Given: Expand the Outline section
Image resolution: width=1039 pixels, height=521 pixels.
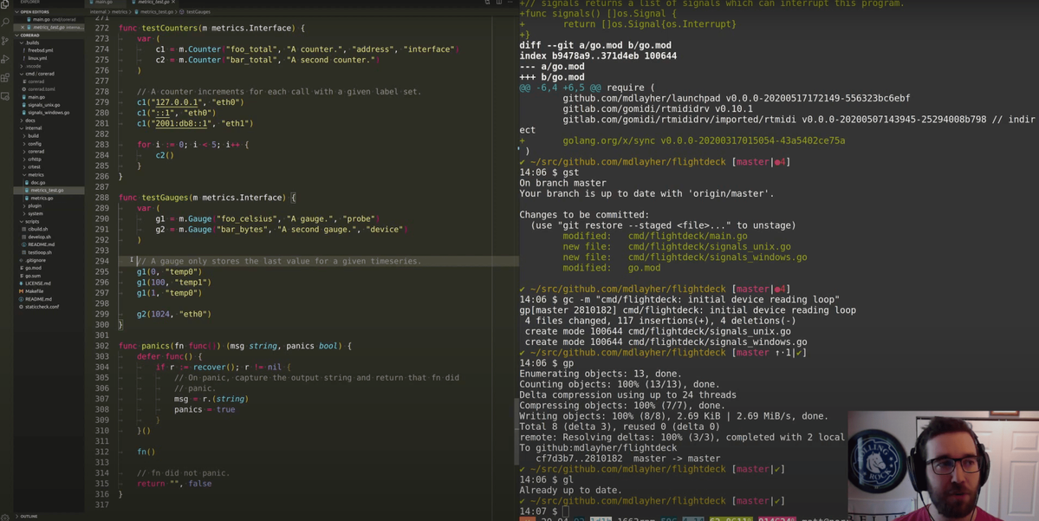Looking at the screenshot, I should click(29, 517).
